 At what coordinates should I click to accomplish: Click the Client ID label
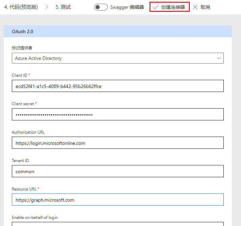(x=20, y=75)
